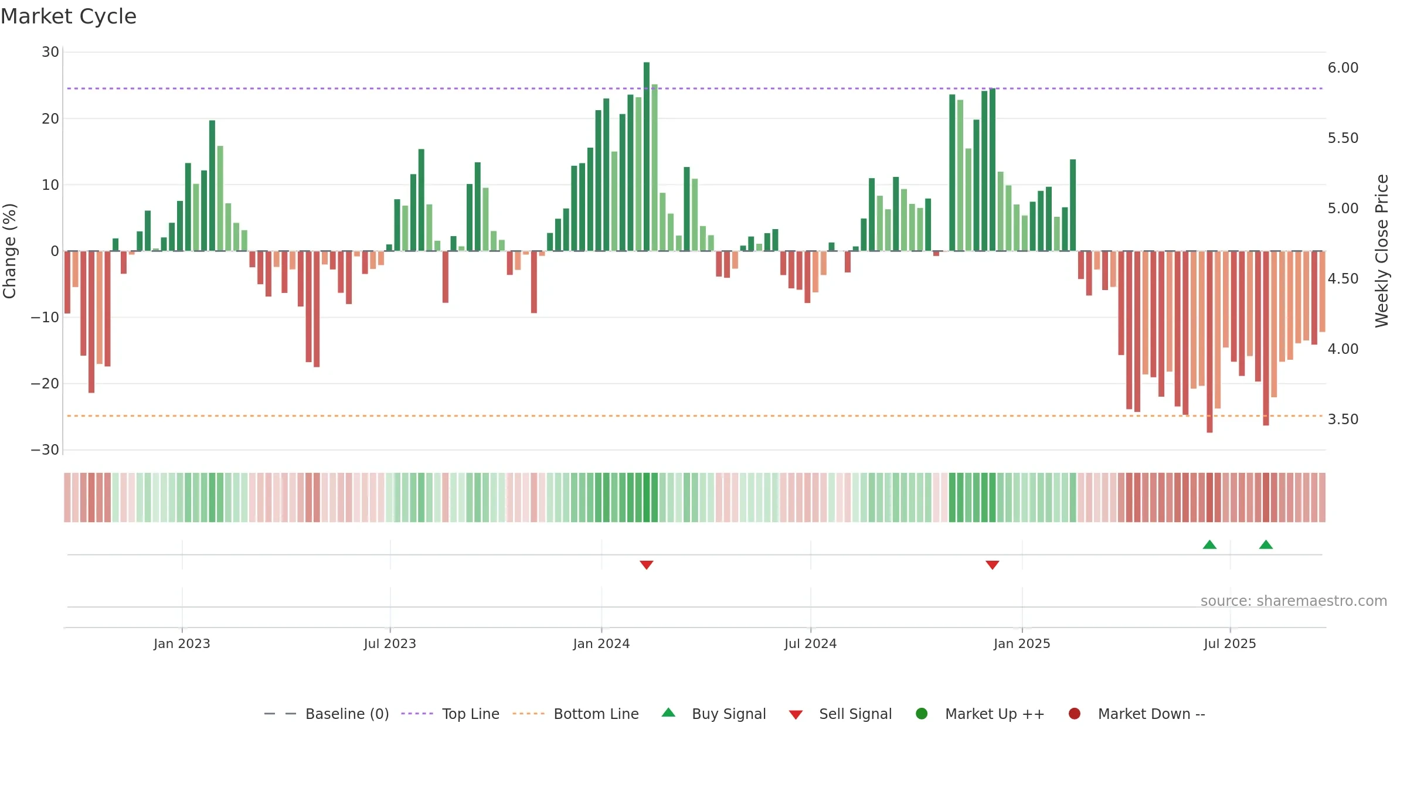Click the deepest red bar below the bottom line
The height and width of the screenshot is (791, 1407).
(1209, 342)
